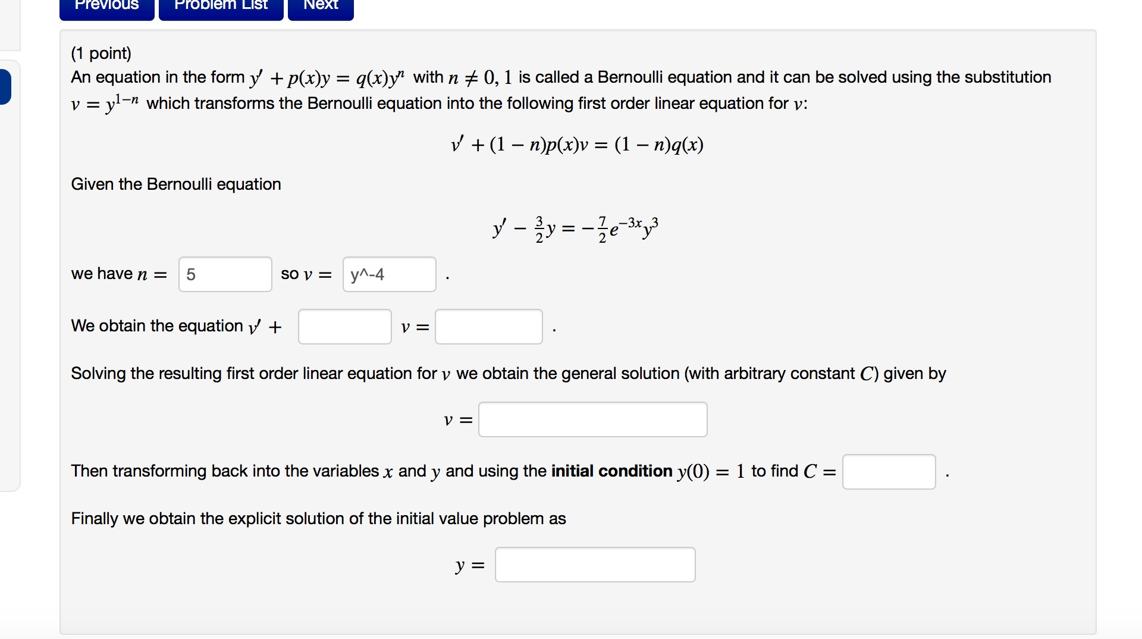Viewport: 1142px width, 639px height.
Task: Click the final explicit solution box for y
Action: (x=595, y=564)
